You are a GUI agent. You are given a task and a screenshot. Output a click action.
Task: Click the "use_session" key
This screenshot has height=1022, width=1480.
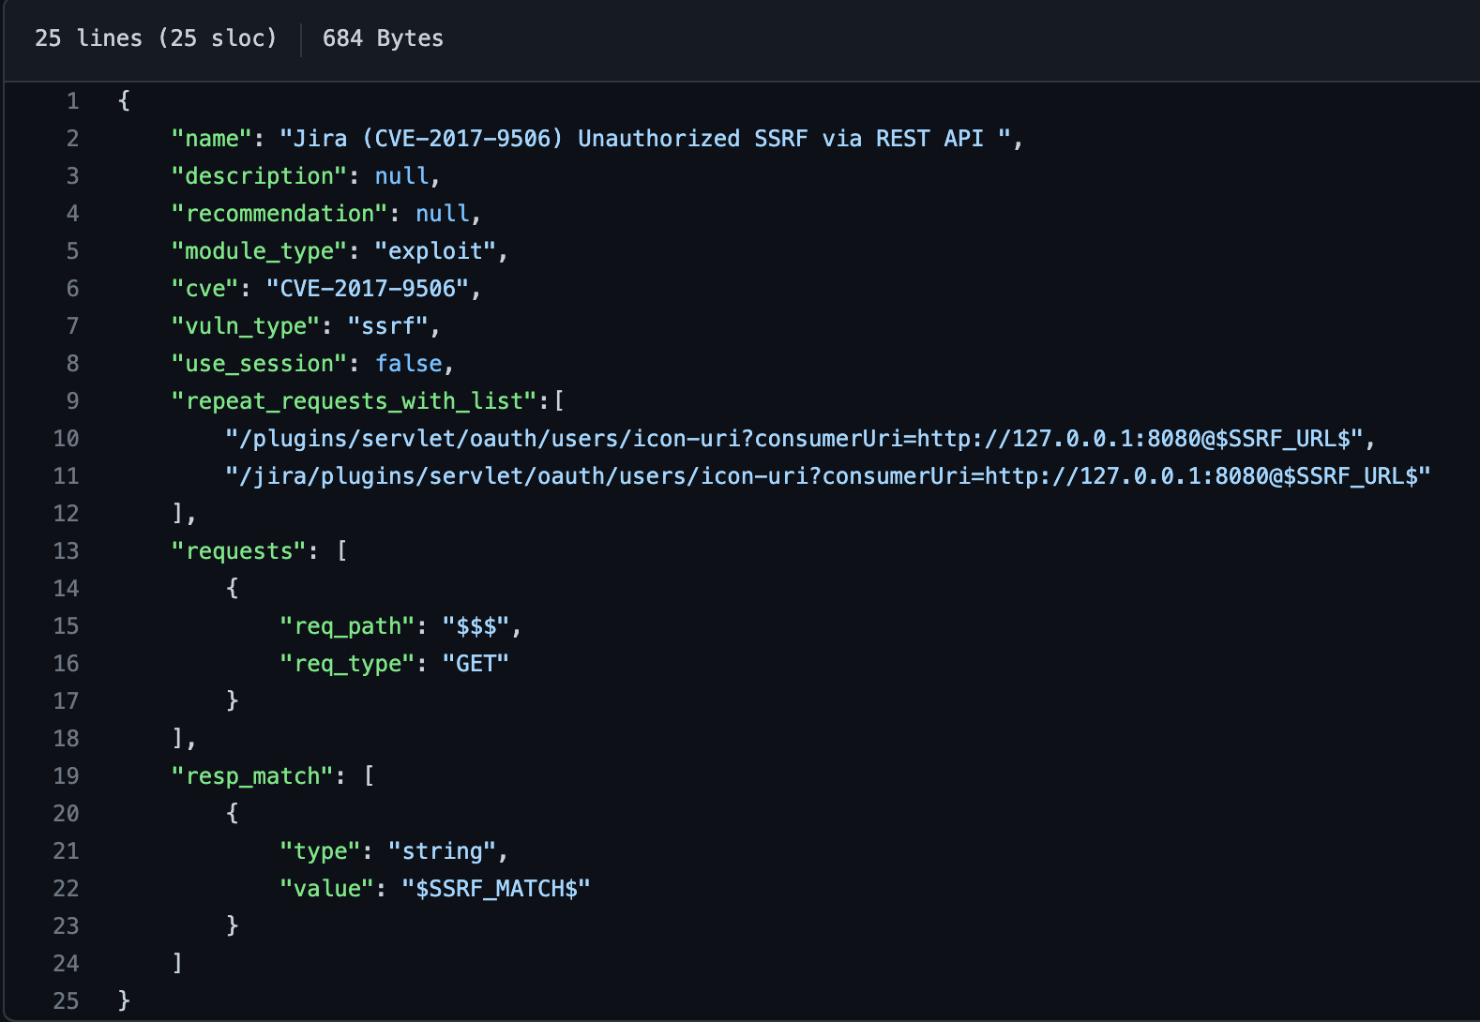pyautogui.click(x=260, y=364)
